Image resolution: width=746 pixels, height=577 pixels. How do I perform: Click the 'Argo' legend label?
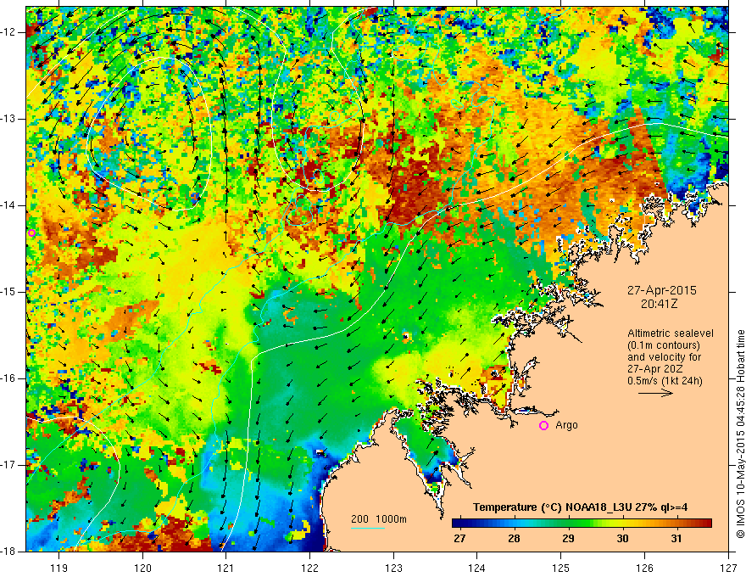click(x=566, y=425)
